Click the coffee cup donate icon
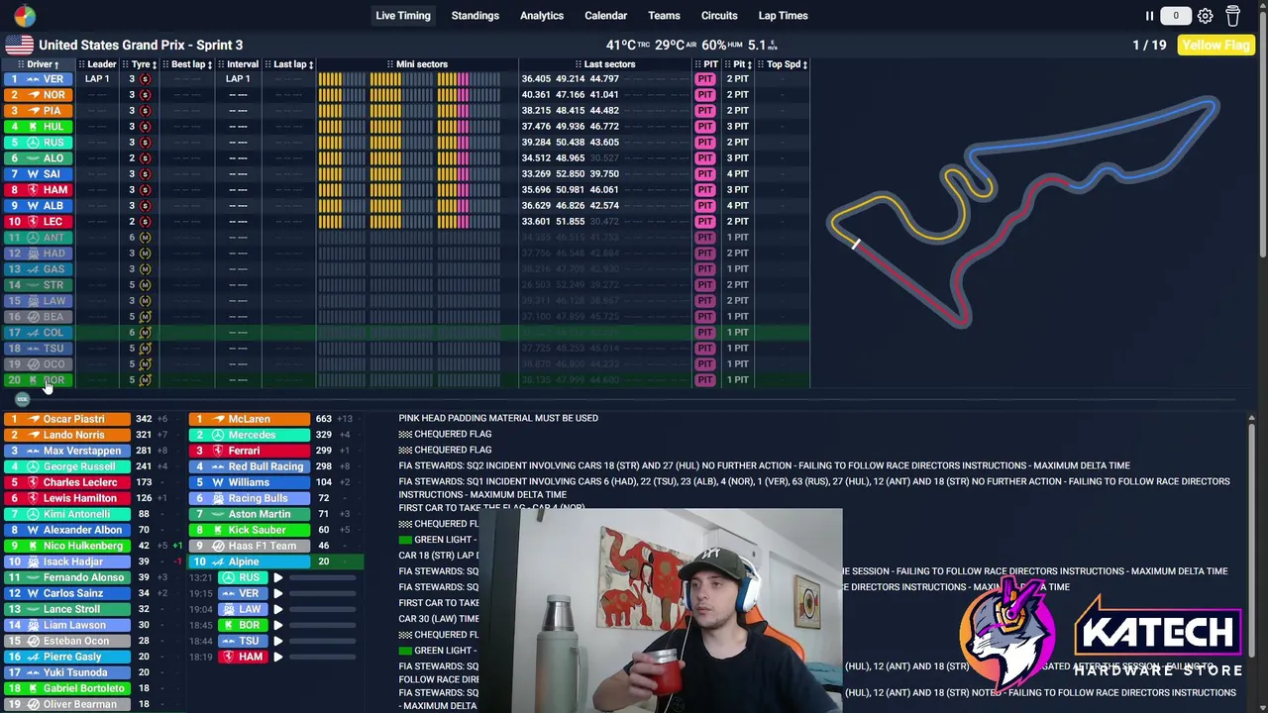The image size is (1268, 713). [x=1233, y=16]
